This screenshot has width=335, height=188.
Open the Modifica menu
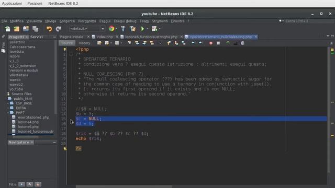tap(17, 21)
